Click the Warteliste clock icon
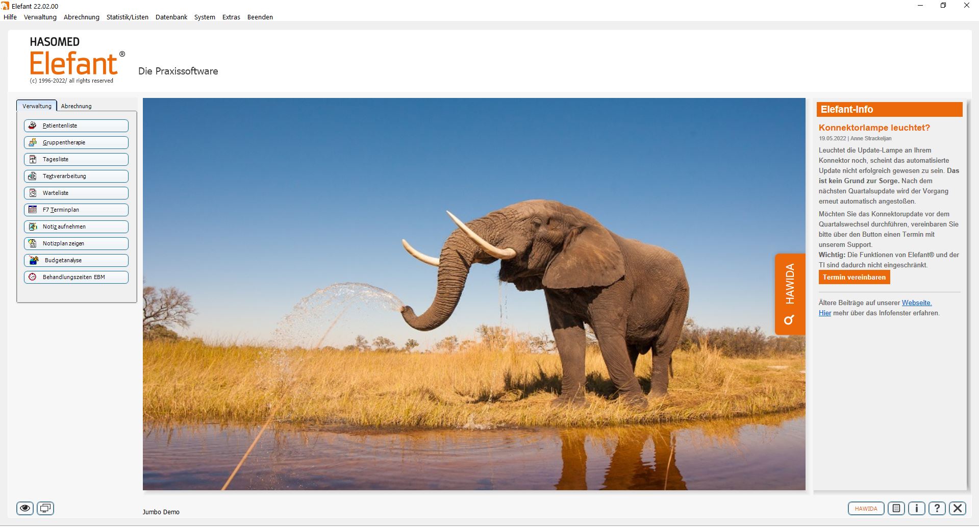 pyautogui.click(x=33, y=193)
